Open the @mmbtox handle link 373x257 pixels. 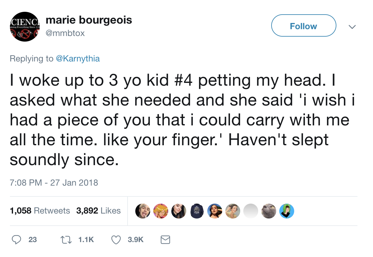65,33
